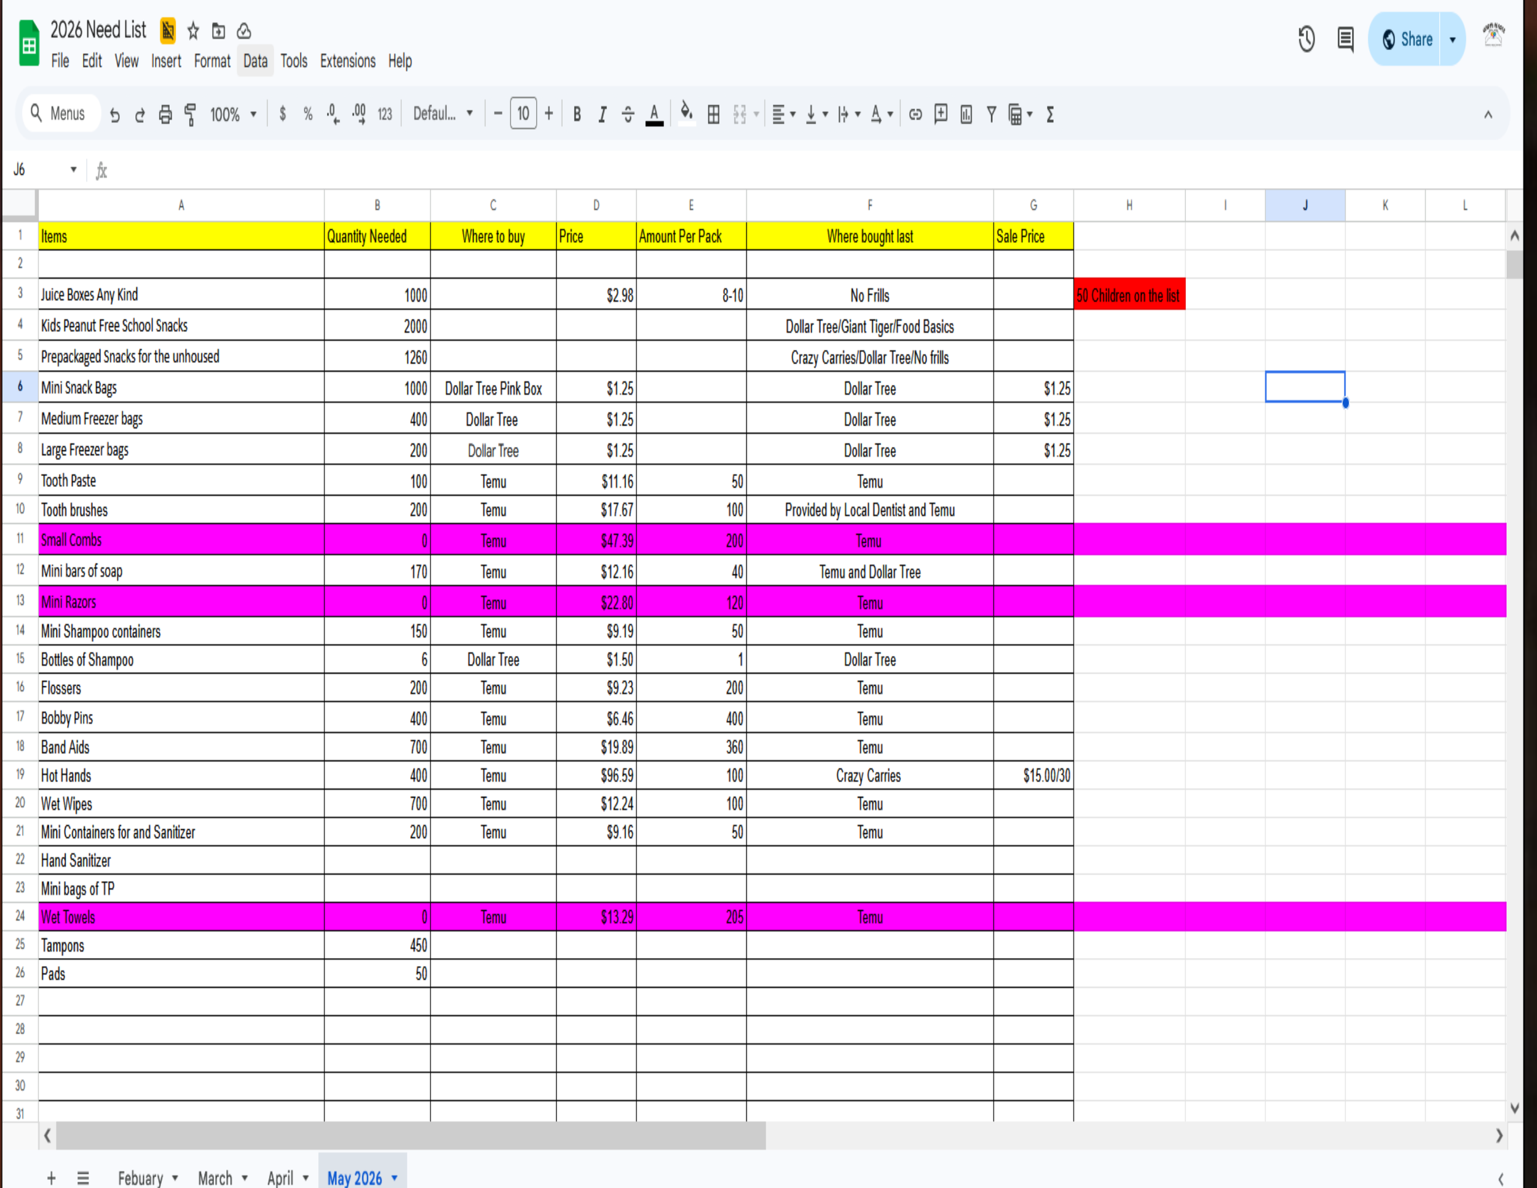Open the Data menu

256,61
